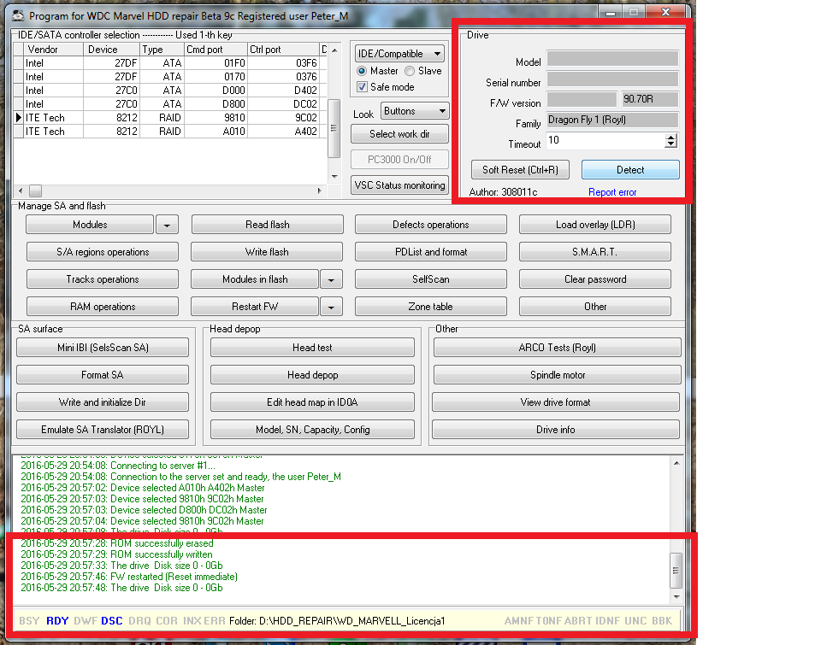
Task: Click the 'FW restarted (Reset immediate)' log line
Action: click(129, 577)
